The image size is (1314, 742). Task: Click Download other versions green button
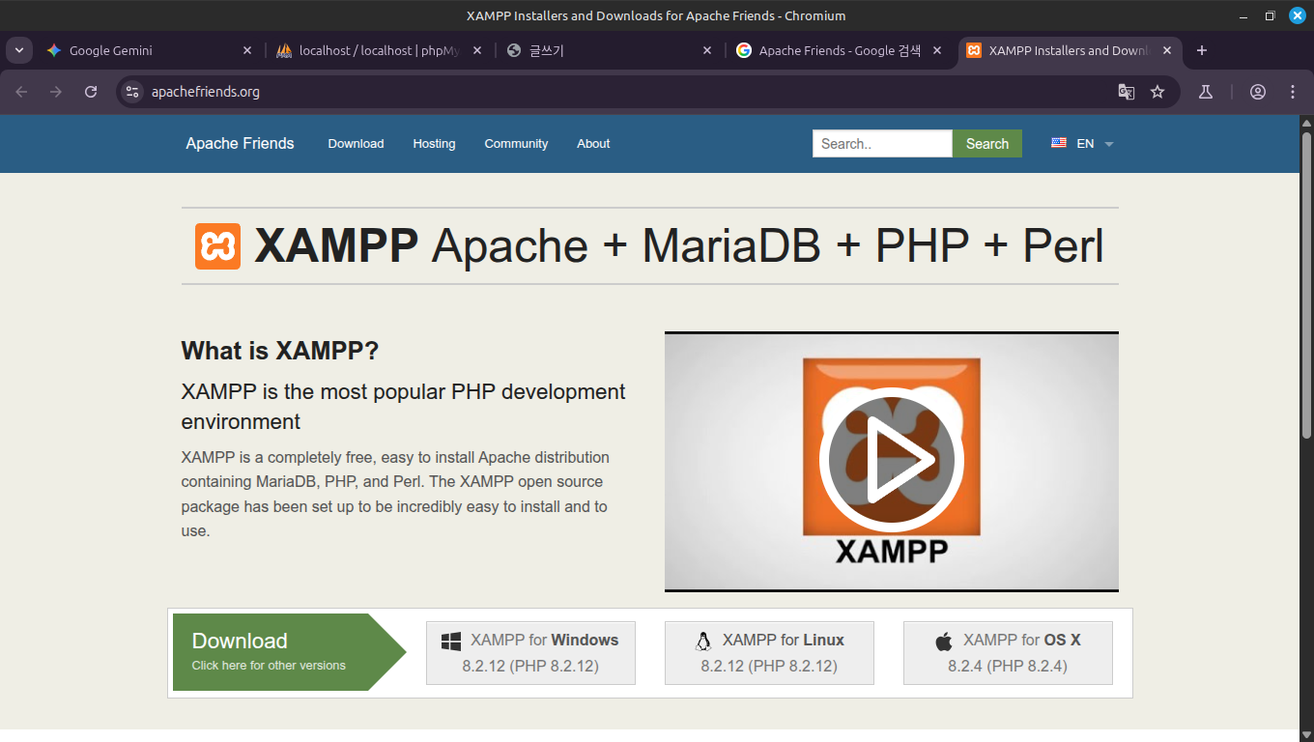[x=289, y=652]
